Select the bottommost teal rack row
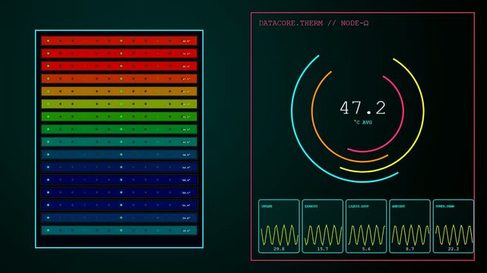The height and width of the screenshot is (273, 487). (x=119, y=231)
